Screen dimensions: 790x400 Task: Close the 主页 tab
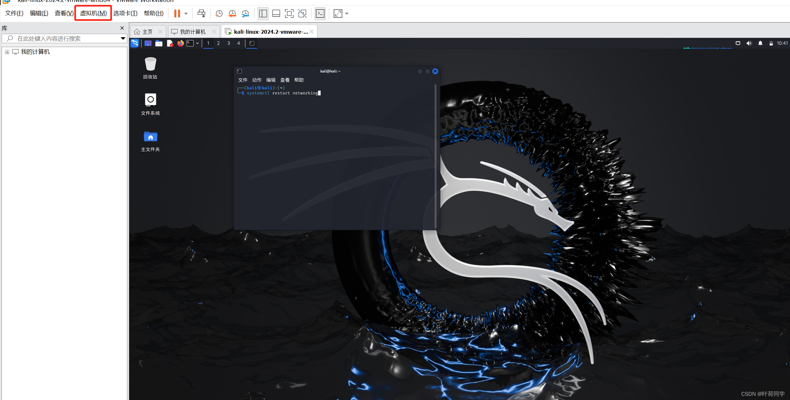(160, 32)
